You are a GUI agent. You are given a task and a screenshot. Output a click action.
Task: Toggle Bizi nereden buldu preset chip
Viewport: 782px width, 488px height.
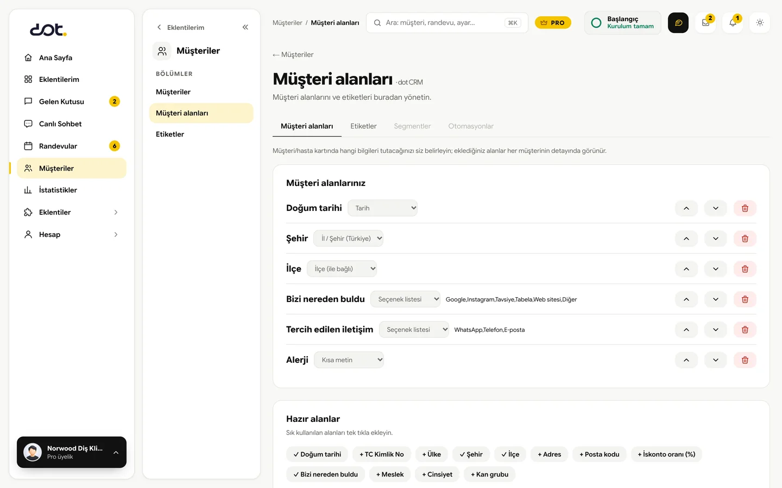click(325, 474)
